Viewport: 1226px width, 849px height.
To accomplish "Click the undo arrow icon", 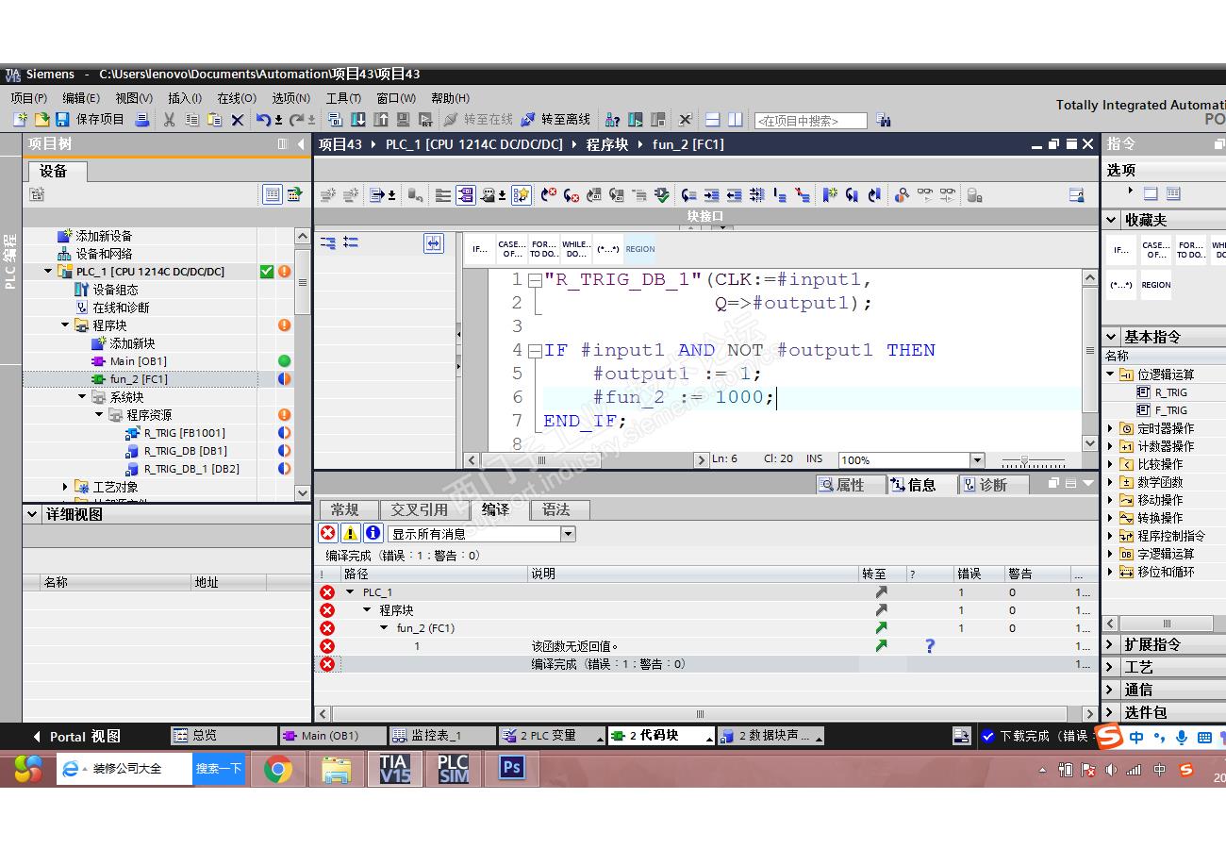I will point(263,120).
